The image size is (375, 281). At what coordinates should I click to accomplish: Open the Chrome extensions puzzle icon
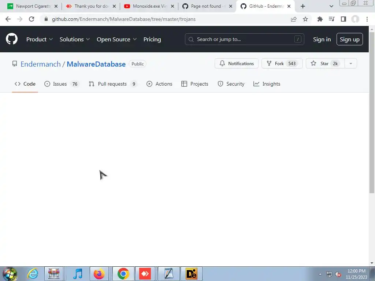point(320,19)
